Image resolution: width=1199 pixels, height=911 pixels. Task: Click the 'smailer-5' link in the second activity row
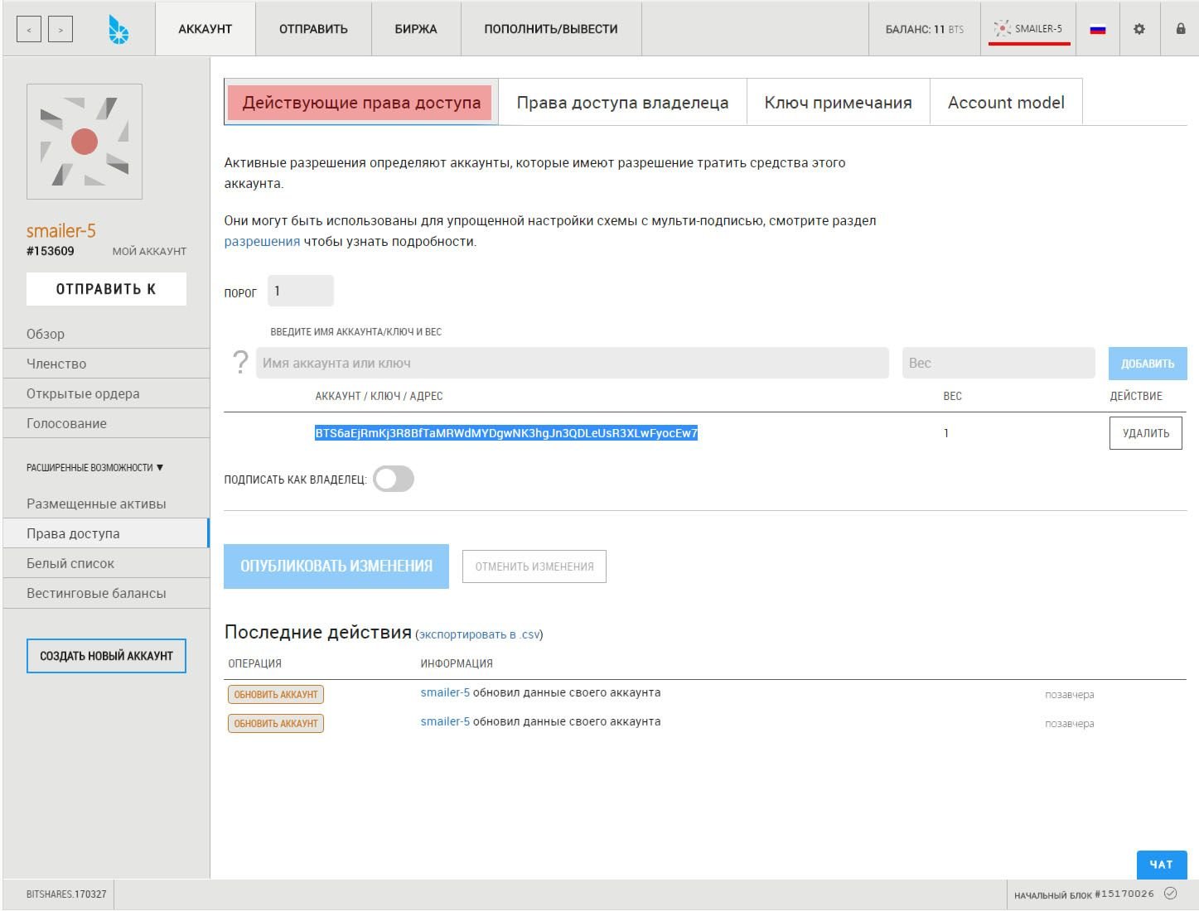445,721
